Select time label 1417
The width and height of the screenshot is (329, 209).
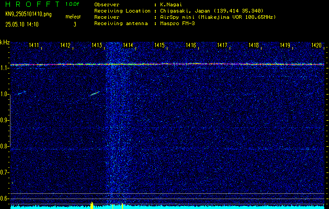[x=222, y=45]
